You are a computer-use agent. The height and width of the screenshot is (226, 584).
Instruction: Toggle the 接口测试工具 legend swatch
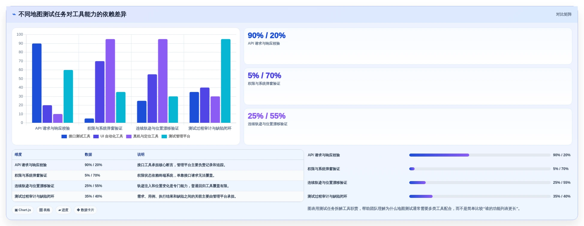pyautogui.click(x=64, y=136)
